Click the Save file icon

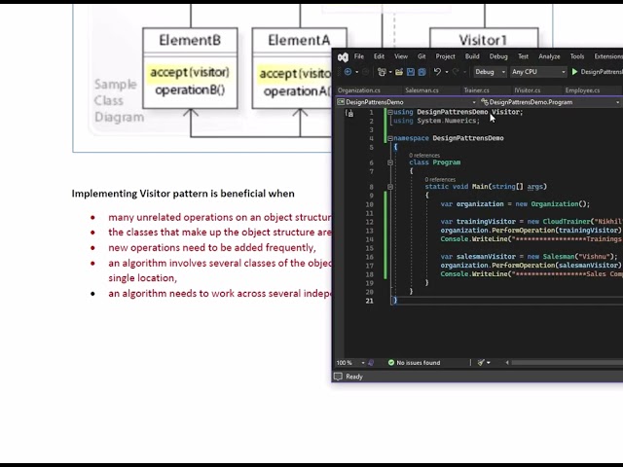(411, 72)
